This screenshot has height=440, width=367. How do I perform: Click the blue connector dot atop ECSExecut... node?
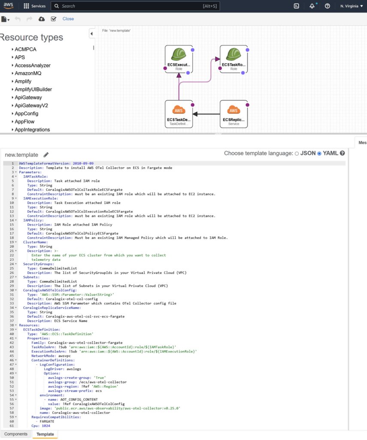(193, 50)
